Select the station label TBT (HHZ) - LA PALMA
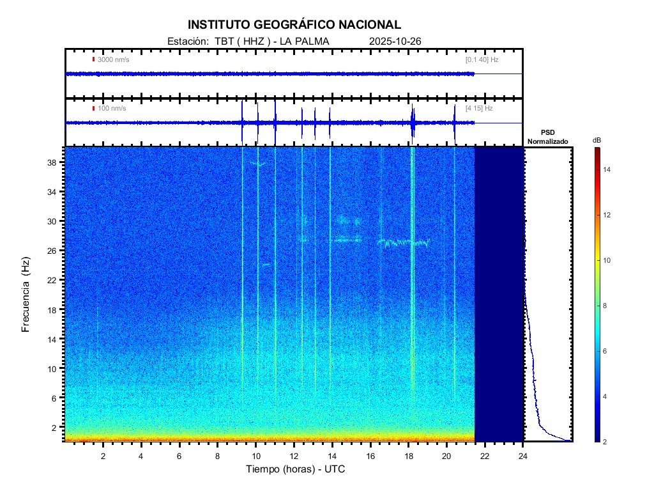 [x=248, y=42]
